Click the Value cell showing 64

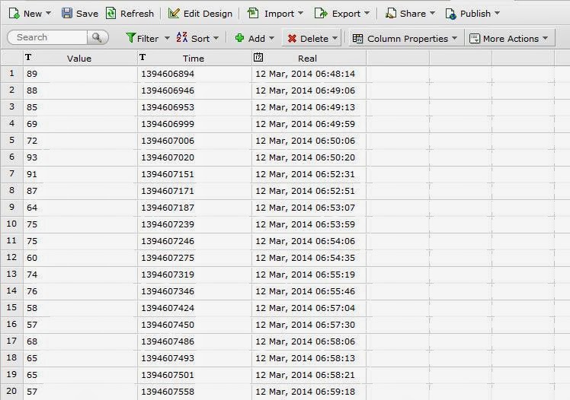[x=80, y=208]
